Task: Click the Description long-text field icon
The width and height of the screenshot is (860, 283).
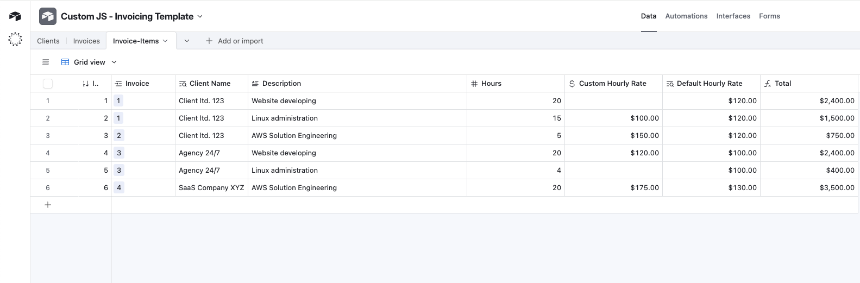Action: pos(255,84)
